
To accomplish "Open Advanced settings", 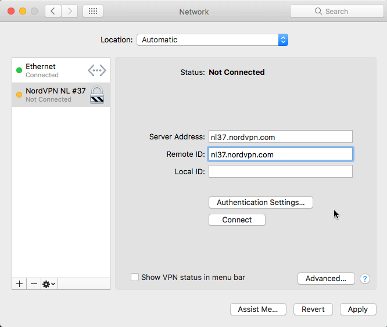I will [x=326, y=279].
